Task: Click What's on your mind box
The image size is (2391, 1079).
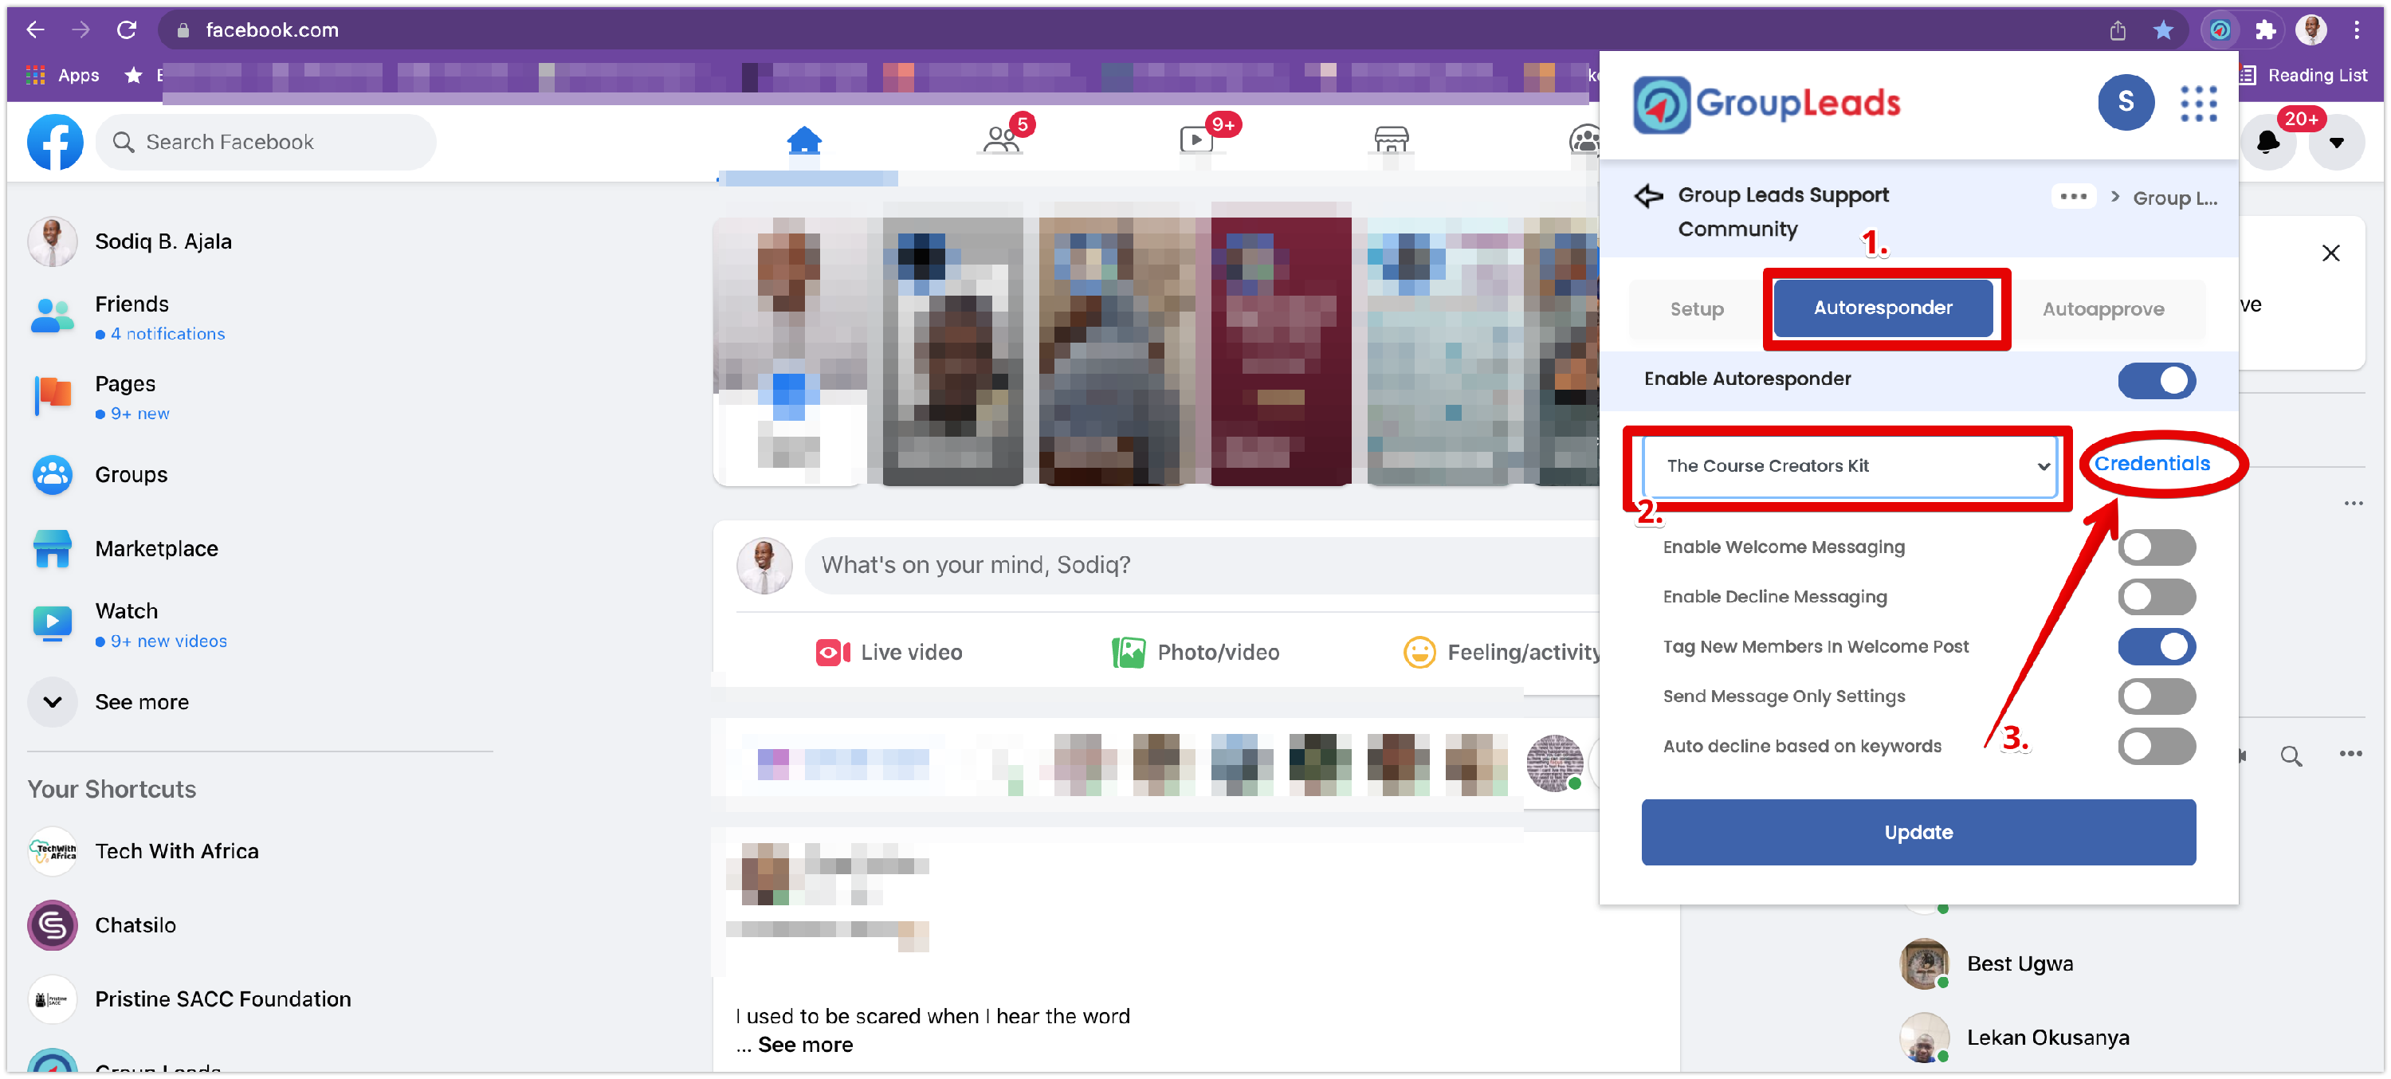Action: coord(1202,565)
